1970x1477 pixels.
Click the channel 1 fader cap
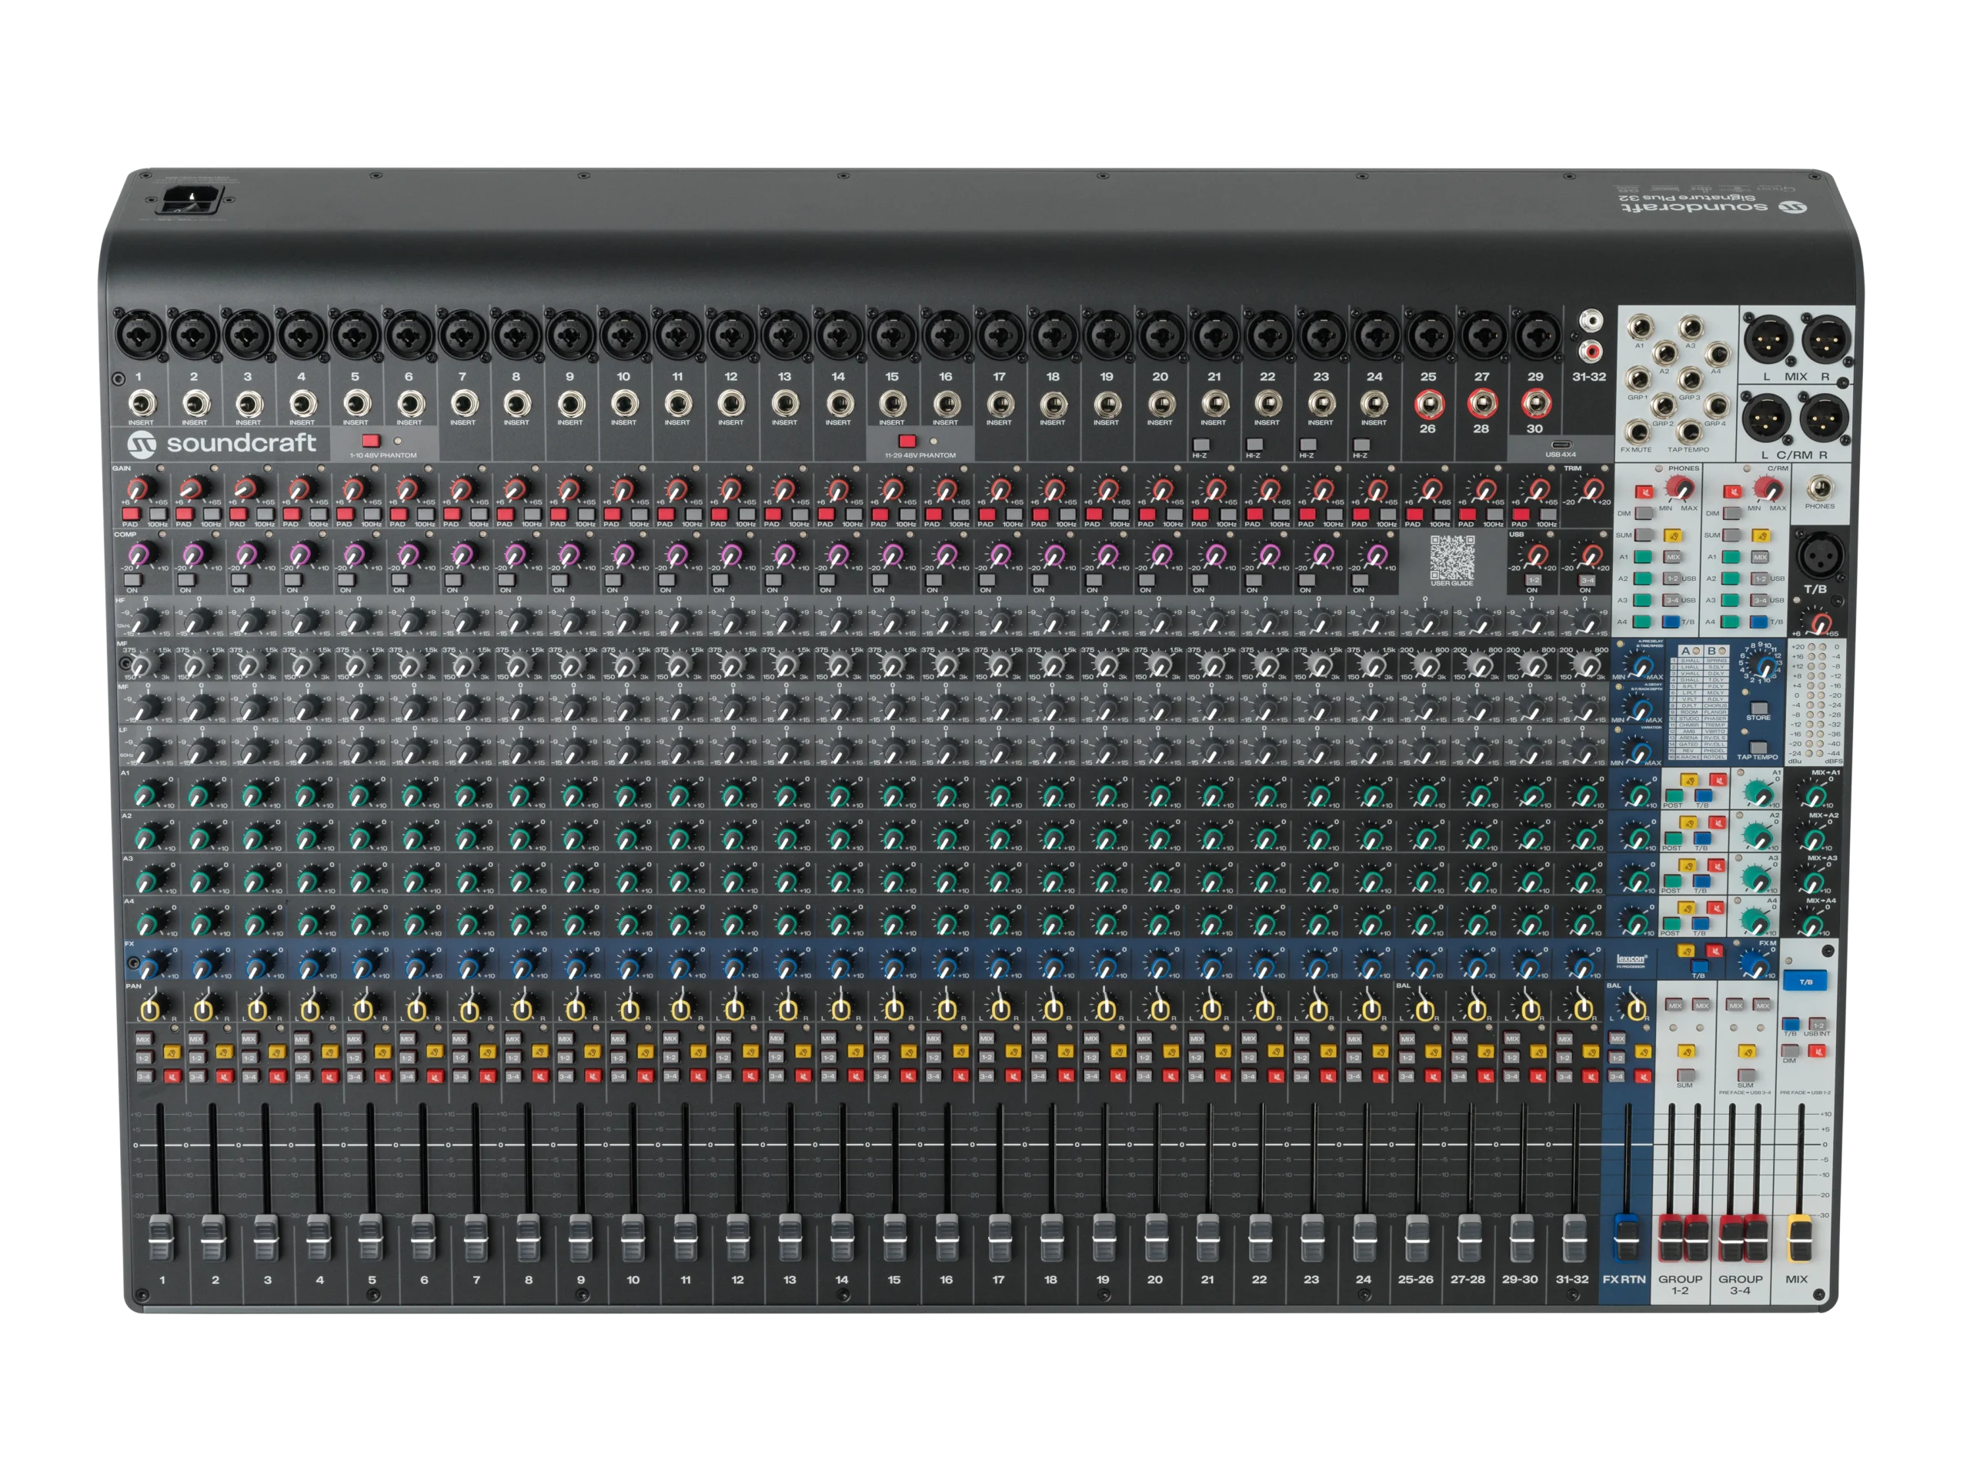pos(160,1237)
